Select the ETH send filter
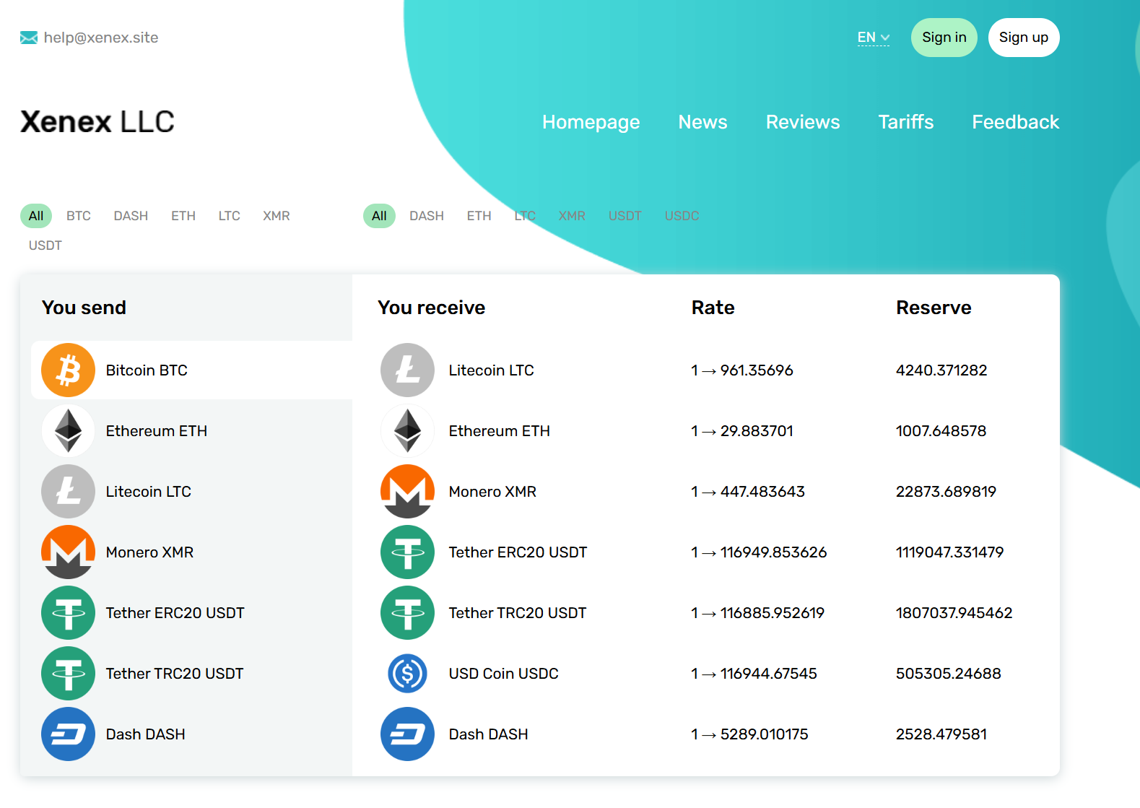The height and width of the screenshot is (808, 1140). click(x=183, y=216)
